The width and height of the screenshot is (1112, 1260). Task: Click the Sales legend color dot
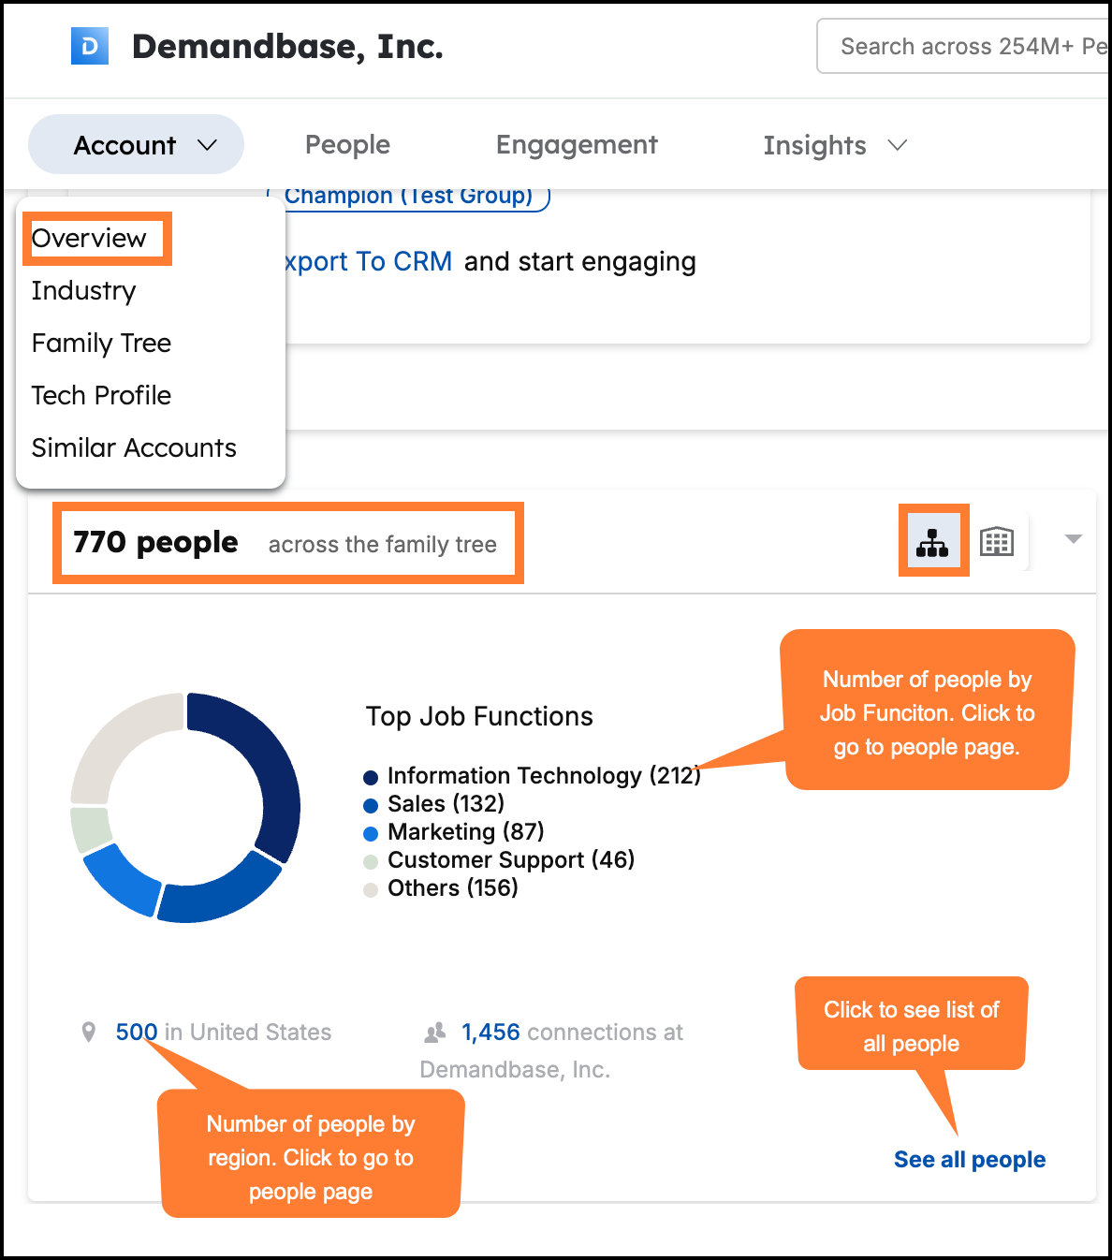point(371,806)
